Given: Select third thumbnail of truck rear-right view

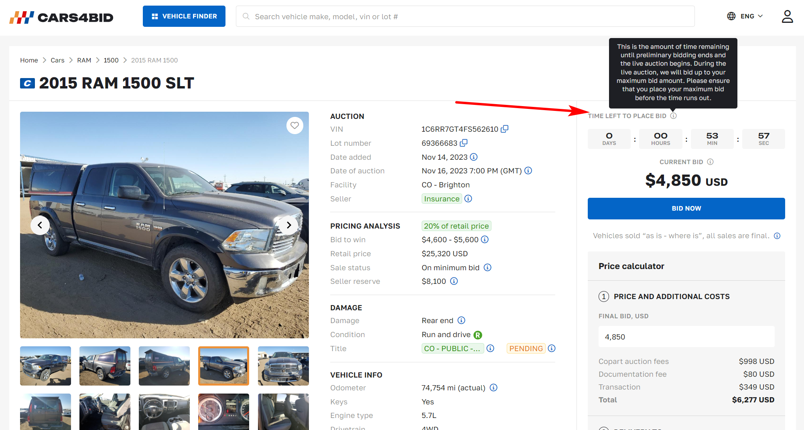Looking at the screenshot, I should 164,366.
